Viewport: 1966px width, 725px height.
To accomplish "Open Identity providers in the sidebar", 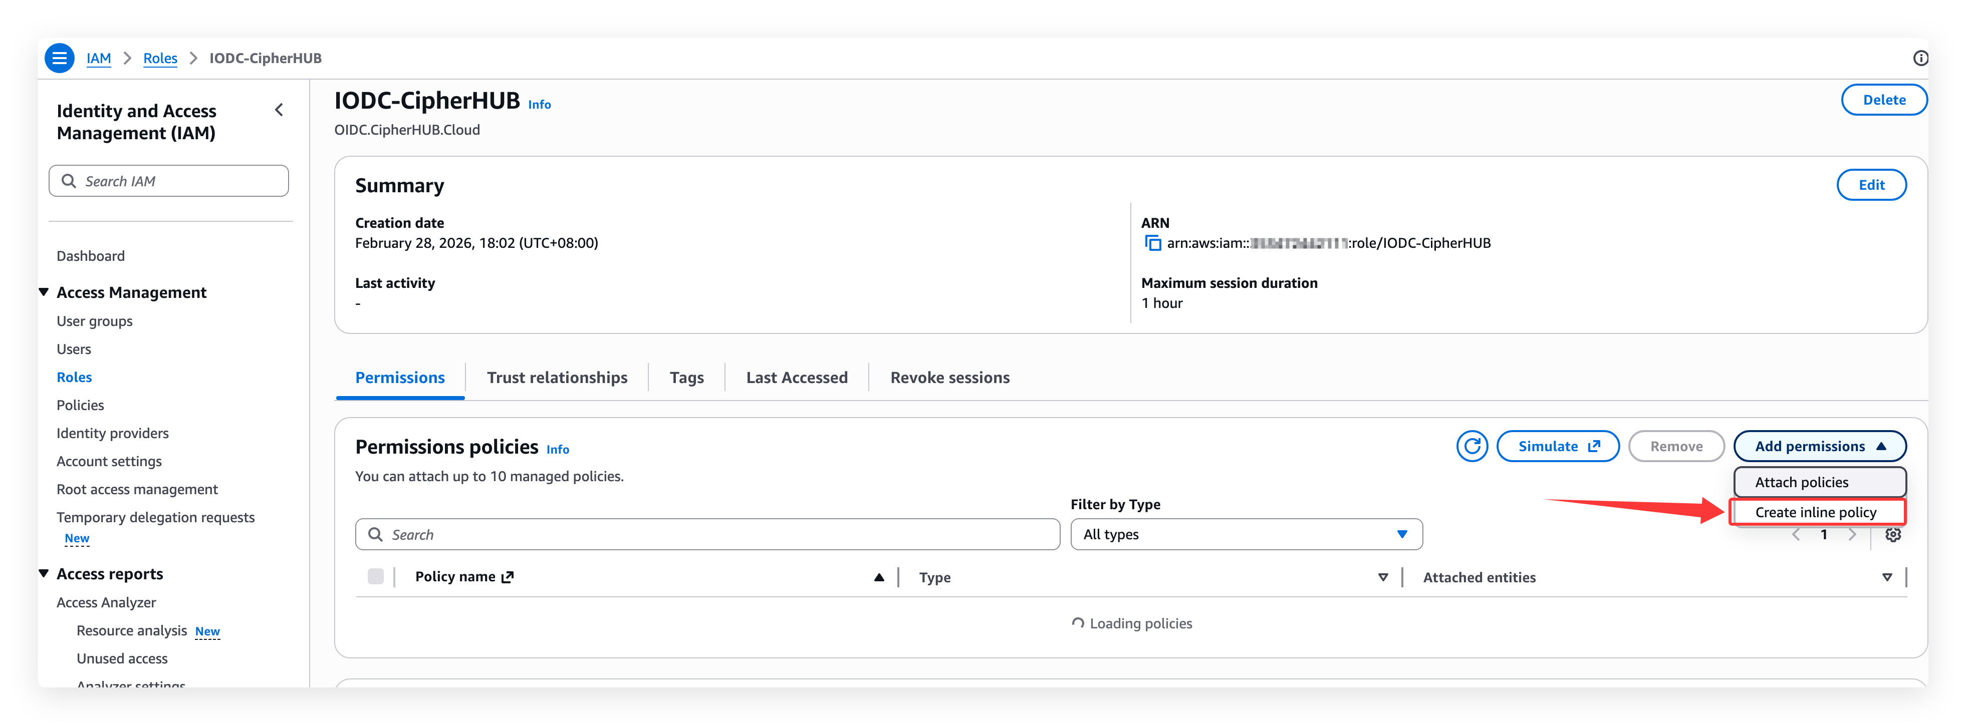I will coord(112,433).
